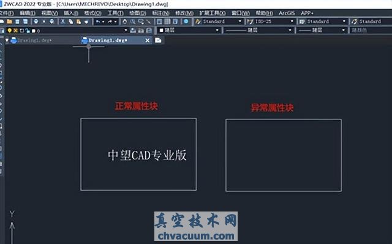Close the active Drawing1.dwg tab

148,40
